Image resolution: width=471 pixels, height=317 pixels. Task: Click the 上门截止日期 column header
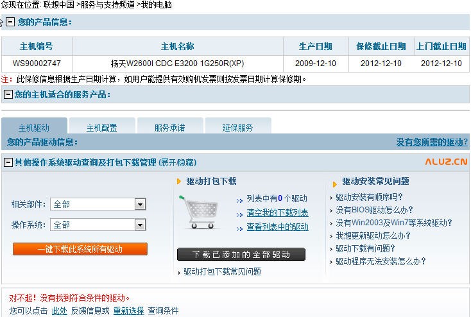pyautogui.click(x=441, y=46)
